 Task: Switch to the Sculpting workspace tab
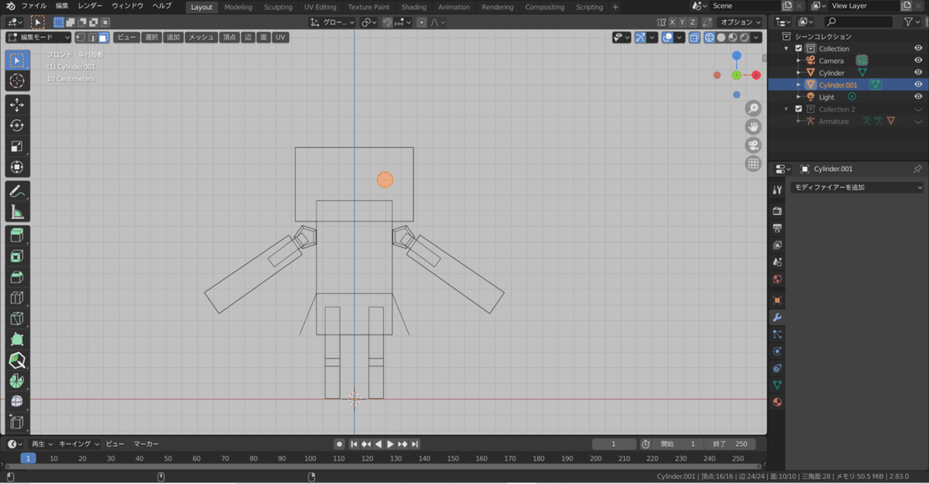[x=278, y=7]
